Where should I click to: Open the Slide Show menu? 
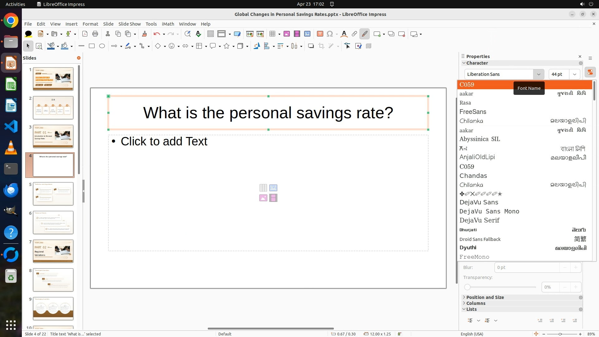click(x=129, y=24)
